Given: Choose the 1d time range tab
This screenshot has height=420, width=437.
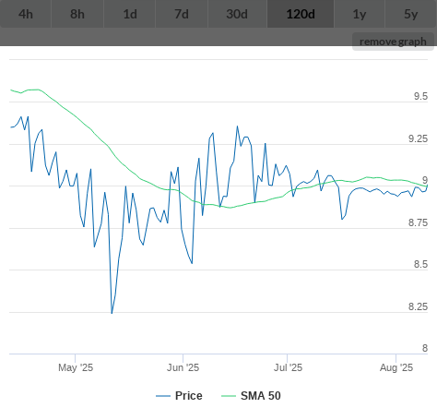Looking at the screenshot, I should [130, 14].
